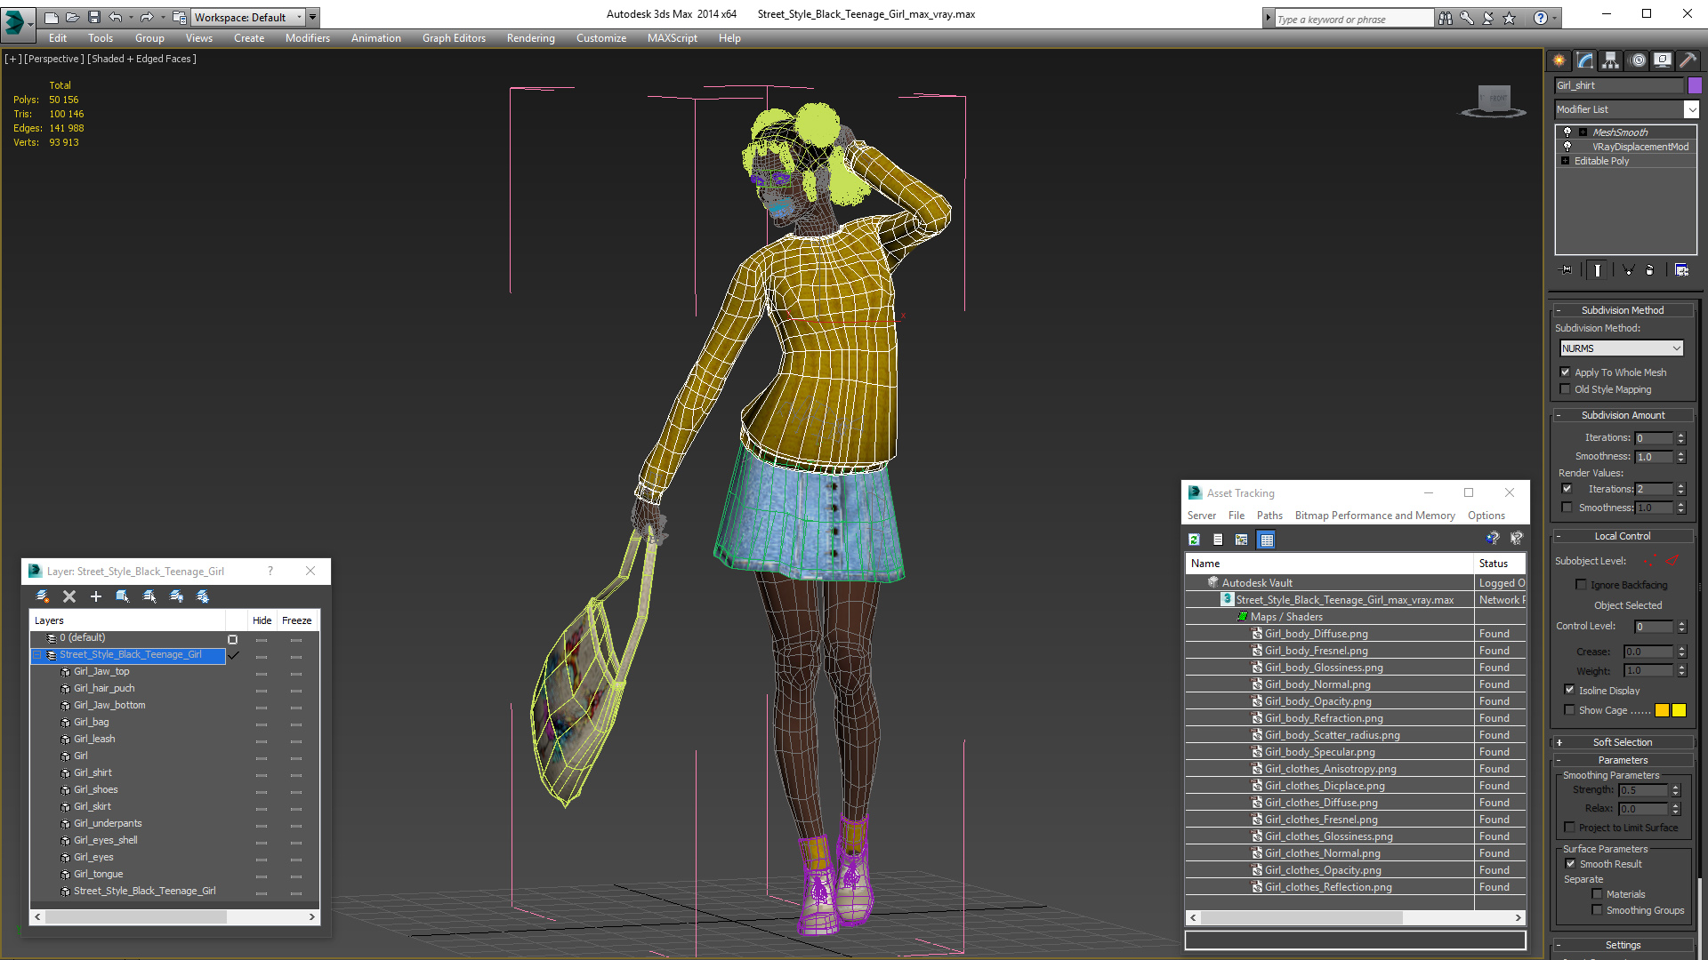
Task: Click the Settings rollout header
Action: coord(1622,945)
